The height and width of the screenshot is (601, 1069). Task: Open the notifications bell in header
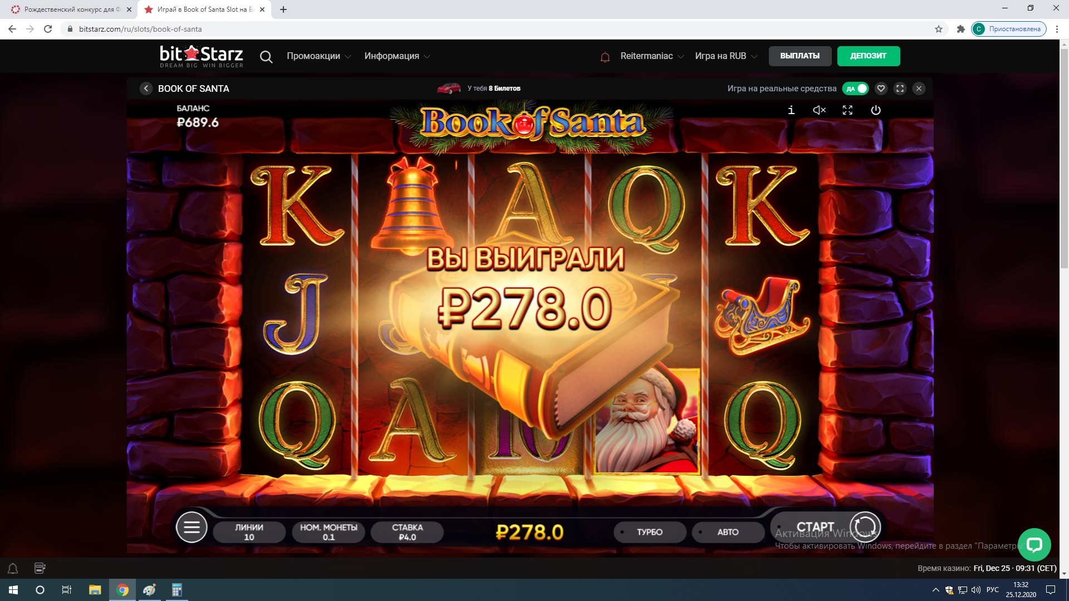click(x=605, y=57)
